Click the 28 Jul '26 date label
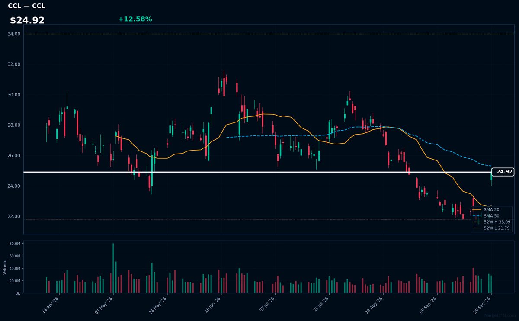519x321 pixels. [321, 304]
